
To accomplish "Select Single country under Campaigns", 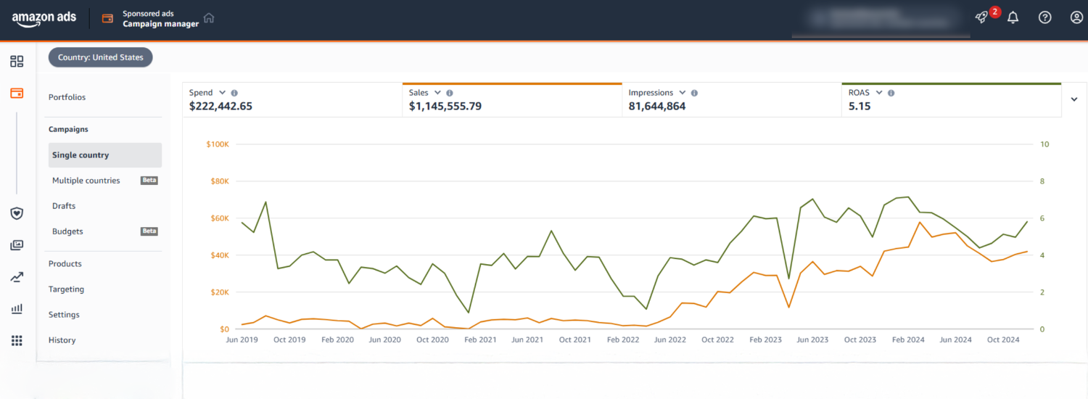I will 81,155.
